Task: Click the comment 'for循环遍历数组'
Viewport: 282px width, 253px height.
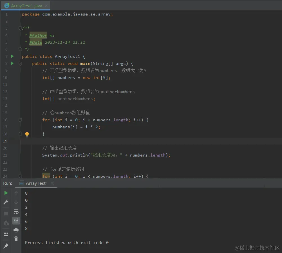Action: coord(67,169)
